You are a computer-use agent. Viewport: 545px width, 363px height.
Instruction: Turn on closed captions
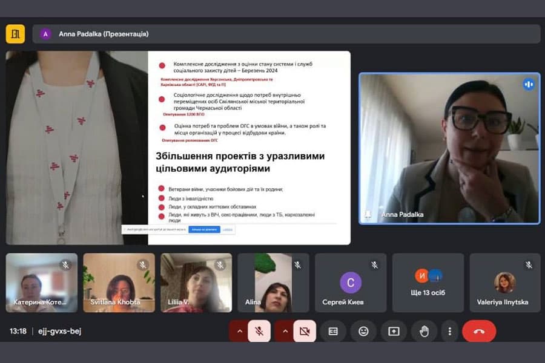tap(333, 331)
